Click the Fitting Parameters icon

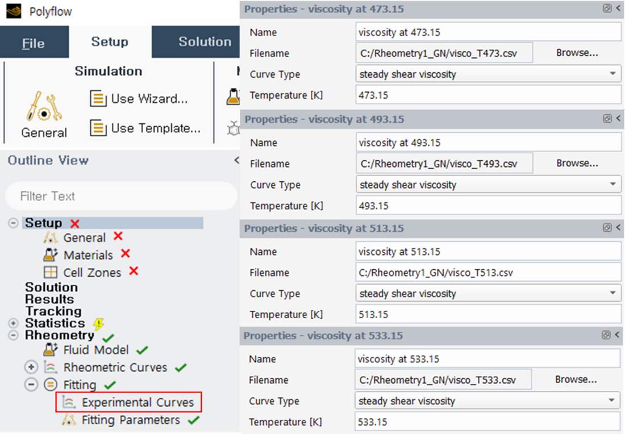pyautogui.click(x=69, y=420)
